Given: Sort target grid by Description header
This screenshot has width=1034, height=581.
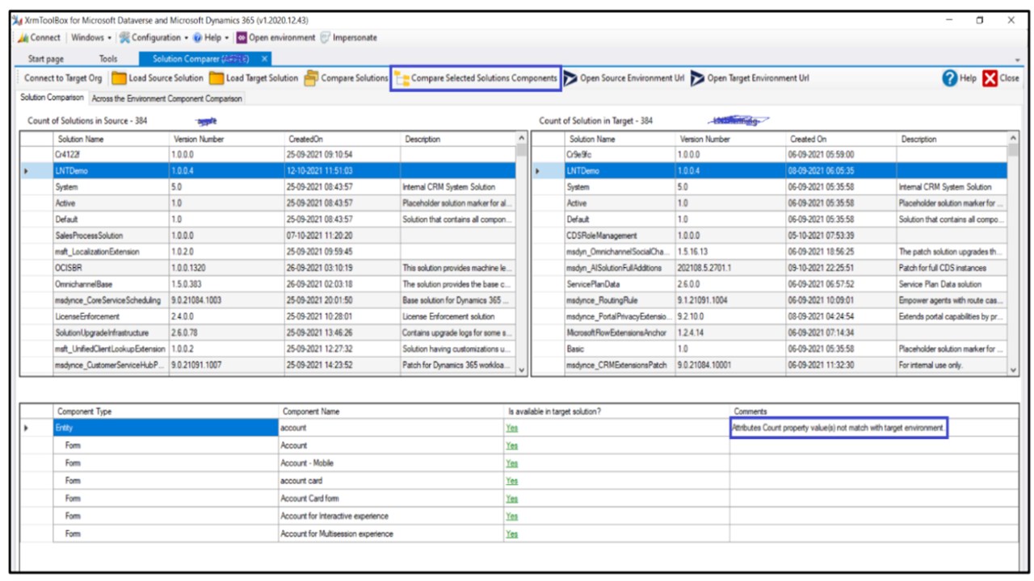Looking at the screenshot, I should pyautogui.click(x=951, y=139).
